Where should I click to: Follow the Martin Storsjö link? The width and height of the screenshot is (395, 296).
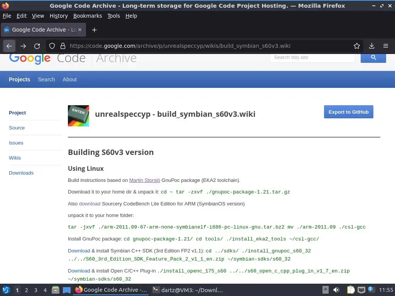pos(145,180)
